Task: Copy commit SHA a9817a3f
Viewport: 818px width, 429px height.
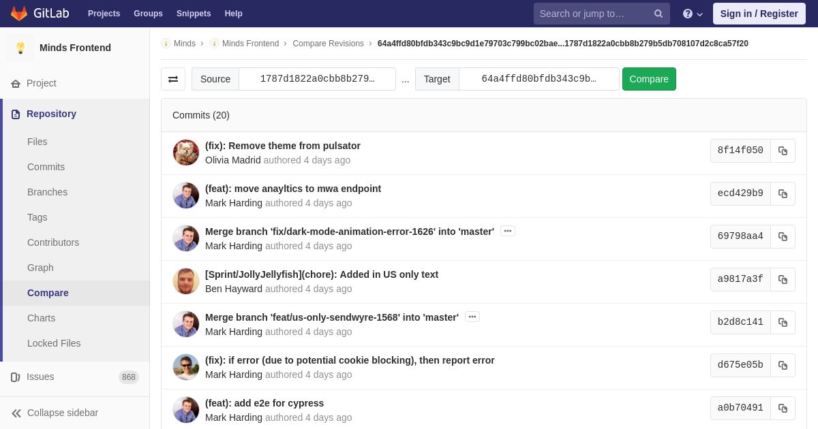Action: (x=783, y=279)
